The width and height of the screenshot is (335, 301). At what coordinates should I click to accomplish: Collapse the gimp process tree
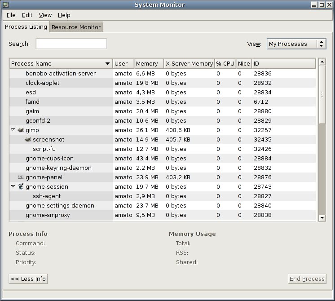[x=13, y=129]
